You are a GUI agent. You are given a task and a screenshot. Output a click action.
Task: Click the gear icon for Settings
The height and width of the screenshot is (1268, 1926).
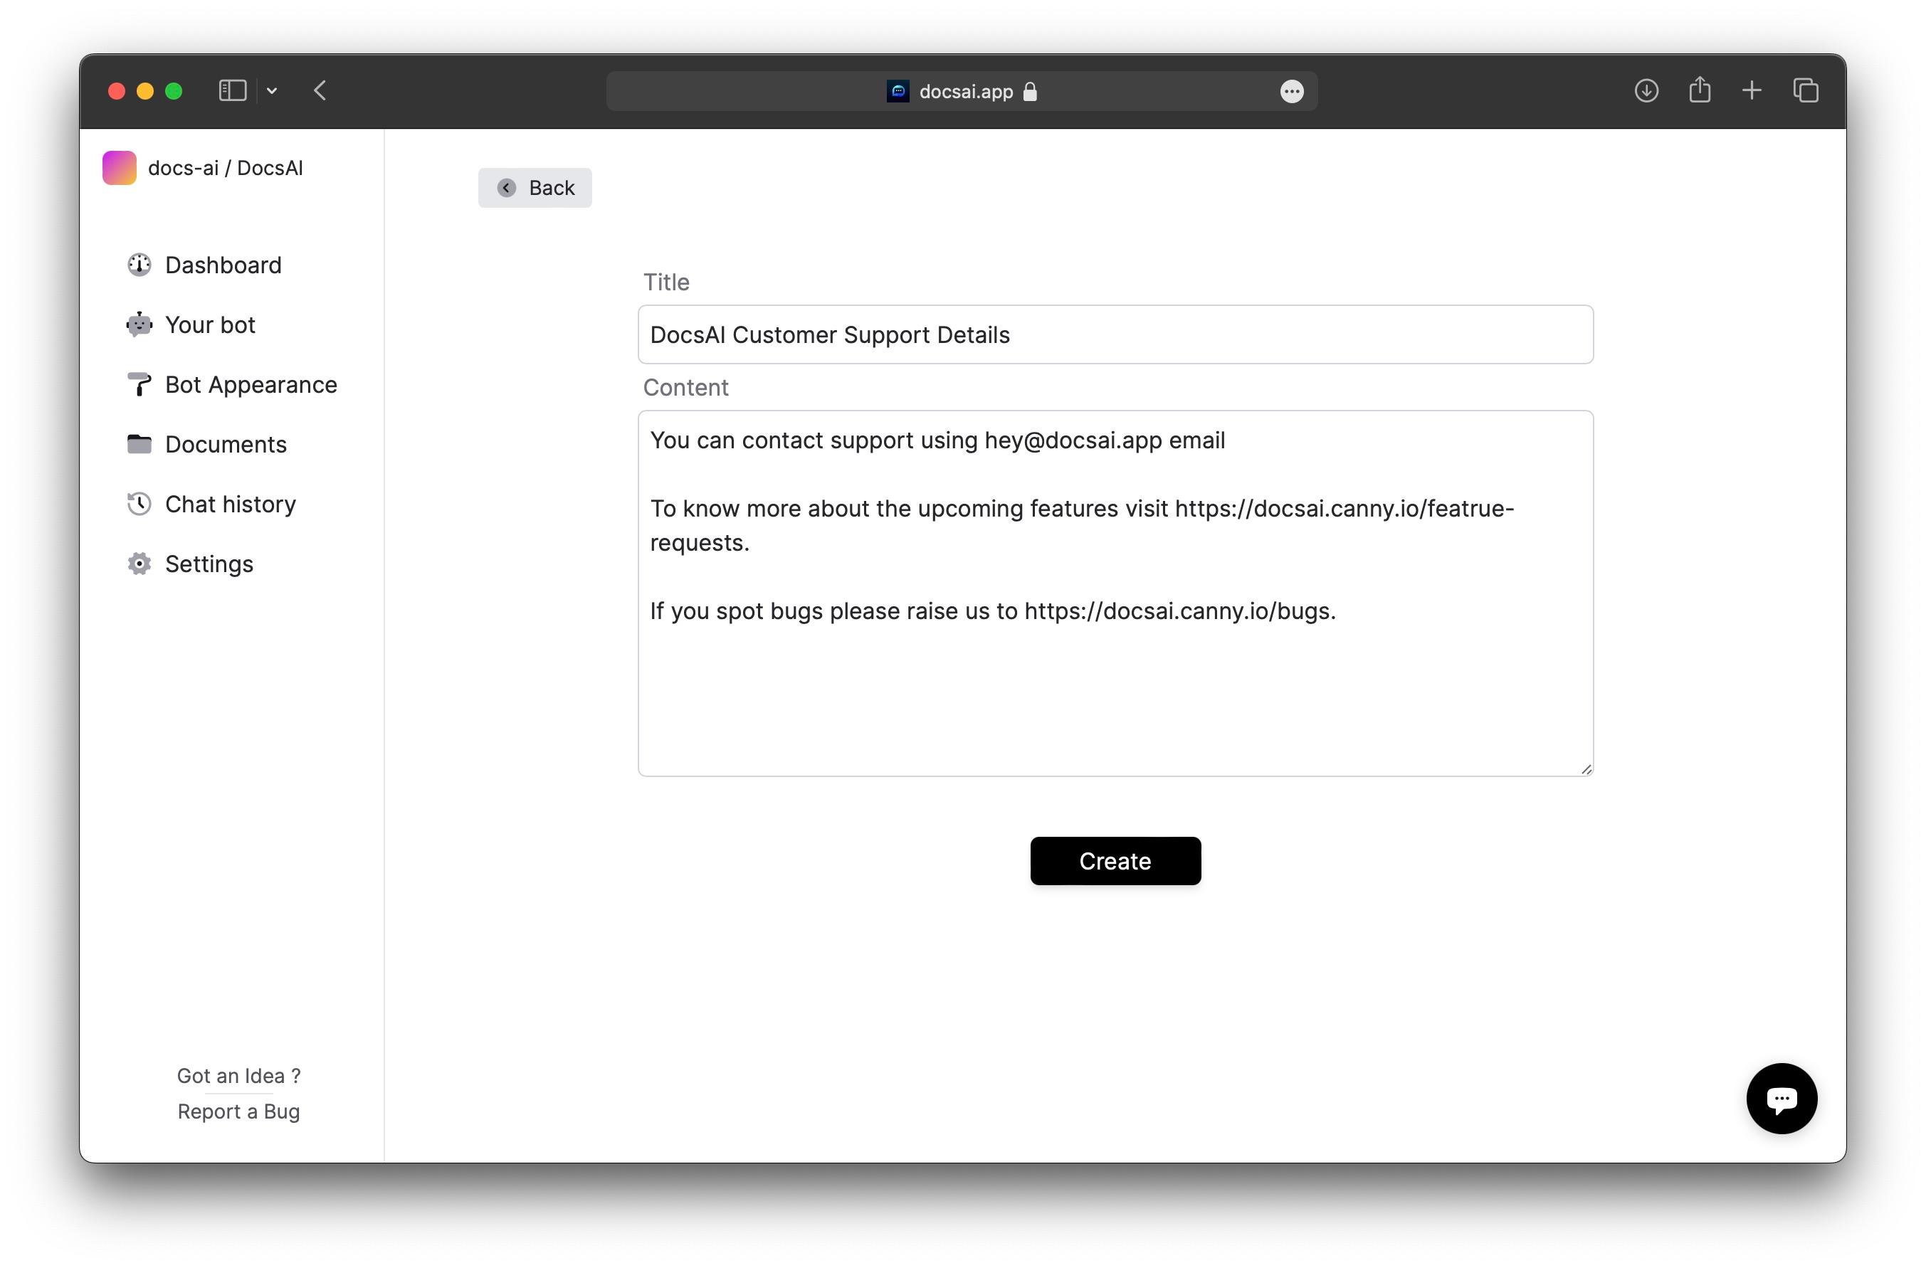140,563
